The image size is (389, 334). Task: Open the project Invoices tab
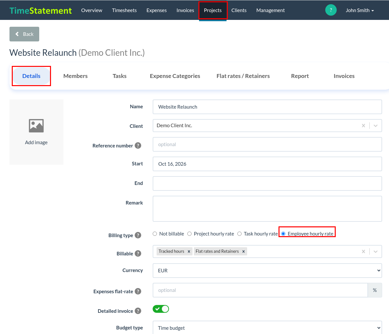[x=344, y=76]
